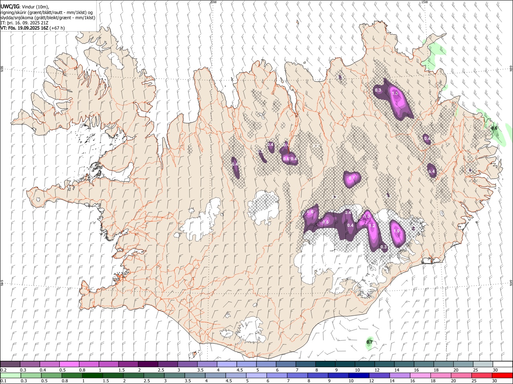513x384 pixels.
Task: Select the '18' tick label in snow legend
Action: 436,370
